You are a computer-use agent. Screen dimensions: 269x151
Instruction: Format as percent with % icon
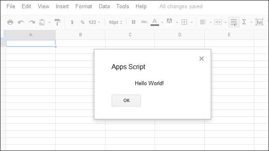[x=82, y=22]
